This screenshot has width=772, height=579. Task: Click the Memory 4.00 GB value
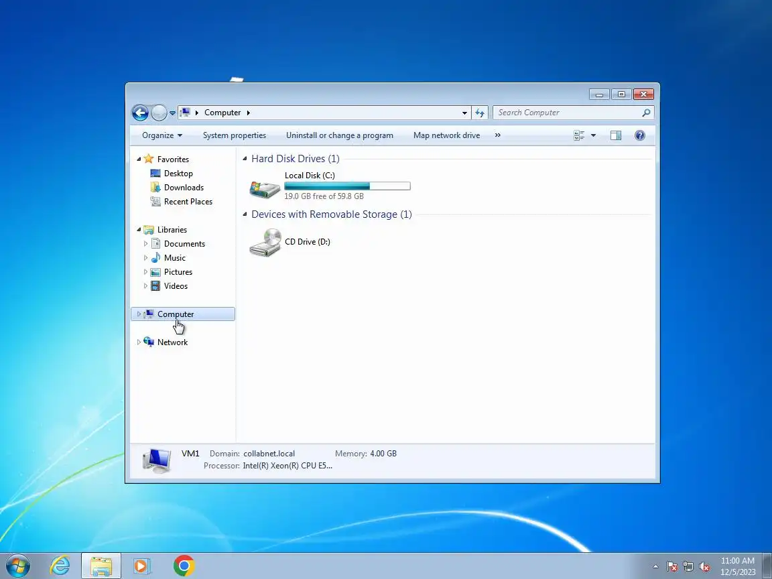click(x=383, y=454)
